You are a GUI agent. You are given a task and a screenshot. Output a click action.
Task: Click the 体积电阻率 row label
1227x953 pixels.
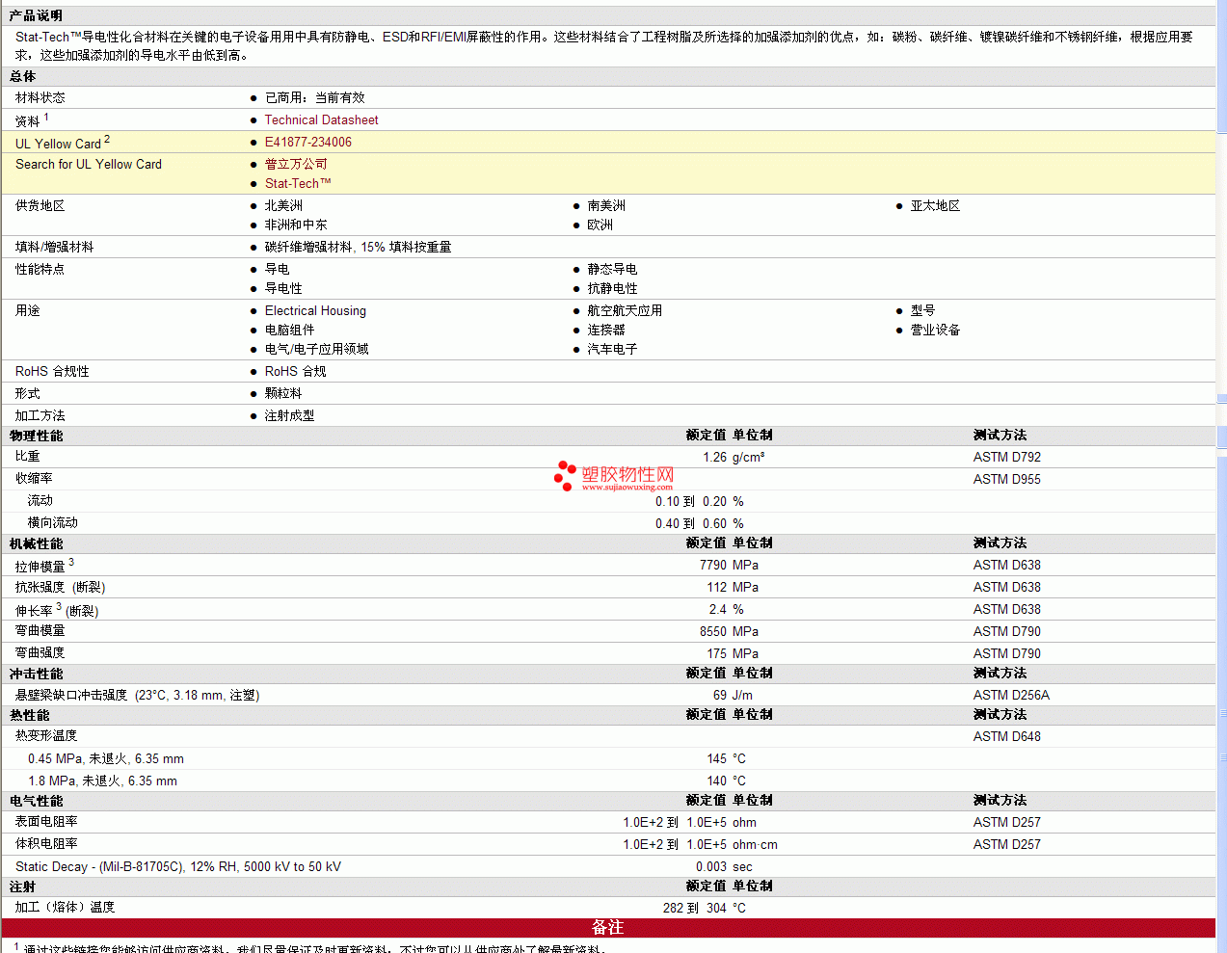(46, 844)
